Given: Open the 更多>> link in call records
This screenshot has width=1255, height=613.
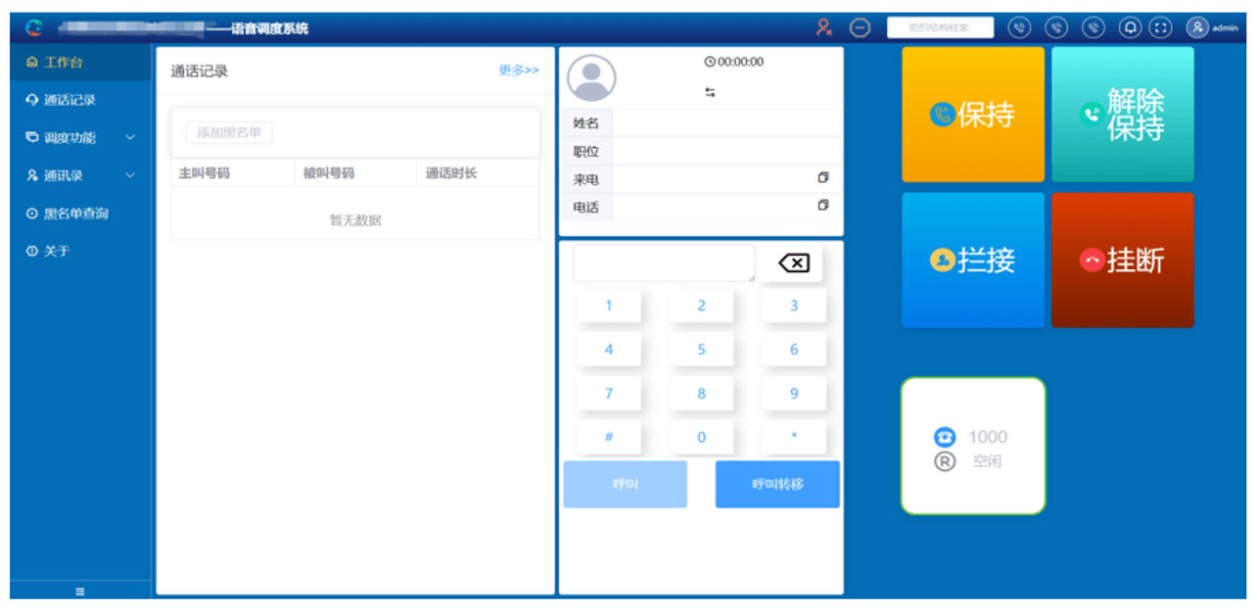Looking at the screenshot, I should 518,71.
